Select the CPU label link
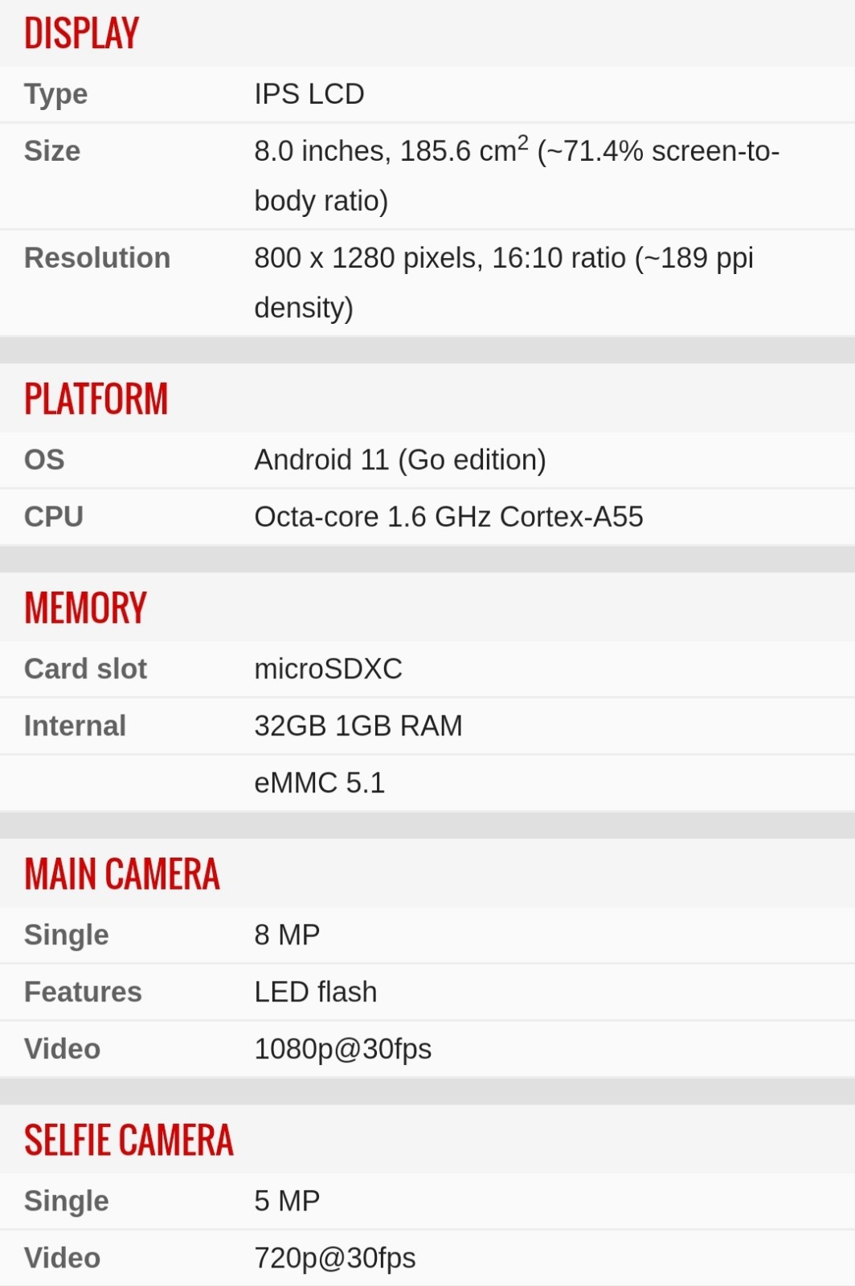This screenshot has width=855, height=1286. 54,517
